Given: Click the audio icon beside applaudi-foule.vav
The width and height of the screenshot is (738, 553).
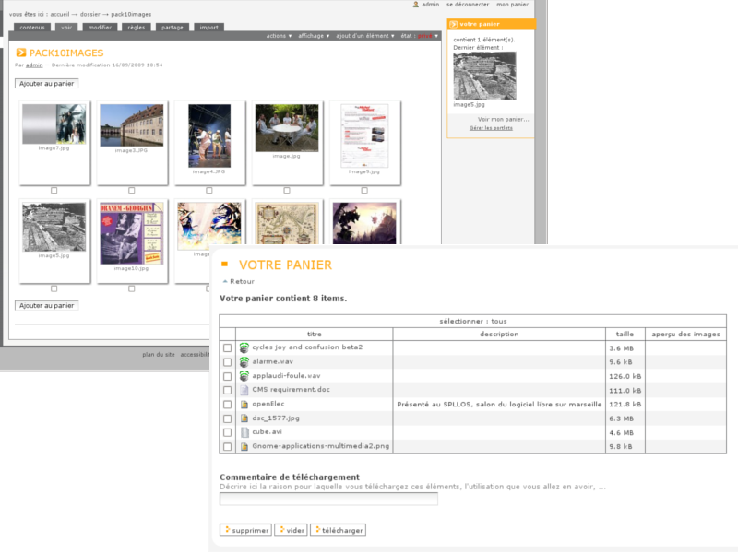Looking at the screenshot, I should coord(244,376).
